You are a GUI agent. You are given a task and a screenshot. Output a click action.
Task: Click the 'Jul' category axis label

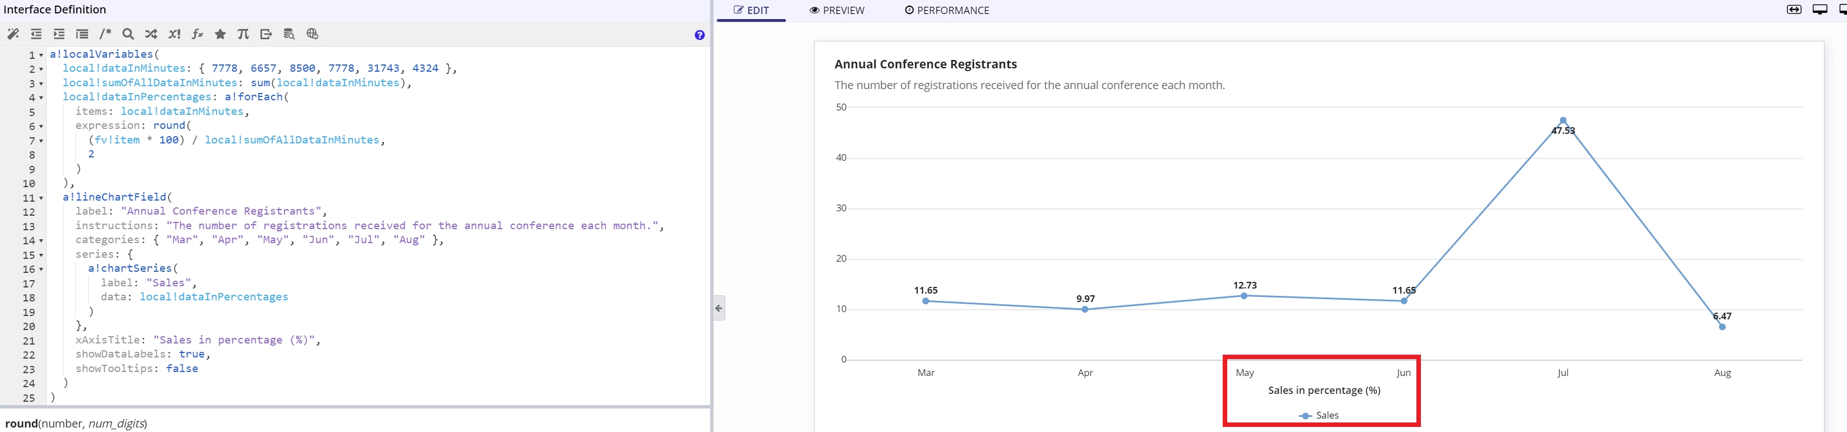pyautogui.click(x=1563, y=373)
